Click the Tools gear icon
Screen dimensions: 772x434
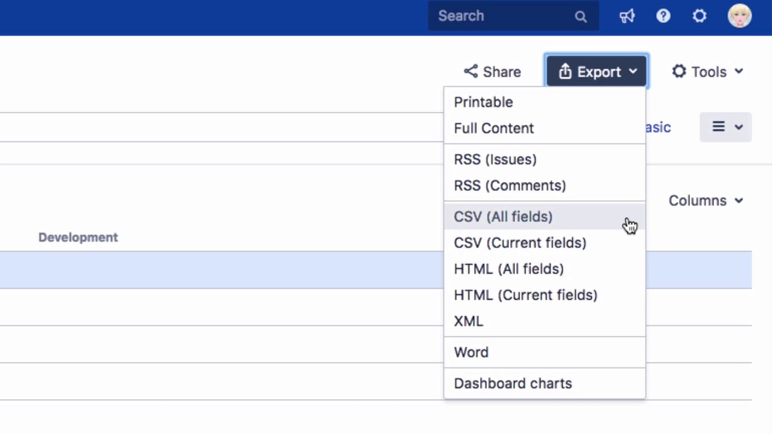679,72
